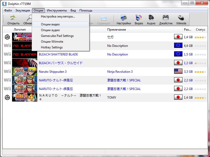Close the open Опции menu header
Screen dimensions: 210x157
[38, 10]
